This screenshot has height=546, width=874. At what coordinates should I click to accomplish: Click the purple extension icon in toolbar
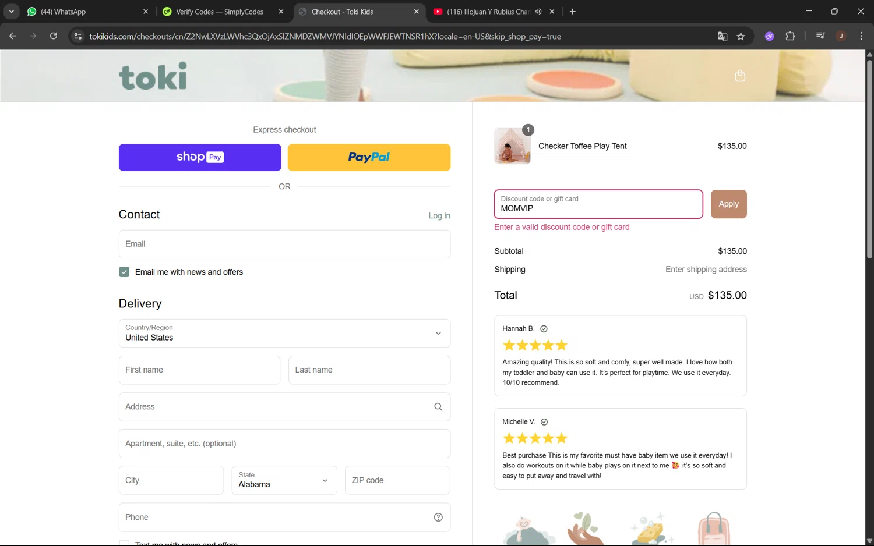coord(769,36)
